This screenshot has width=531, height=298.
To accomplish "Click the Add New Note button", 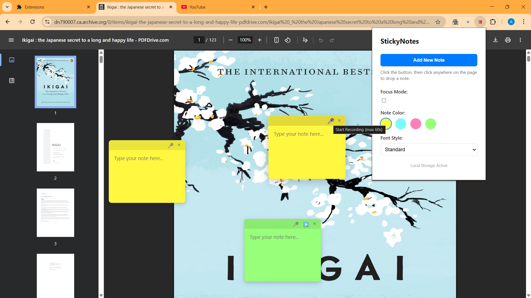I will pos(429,60).
